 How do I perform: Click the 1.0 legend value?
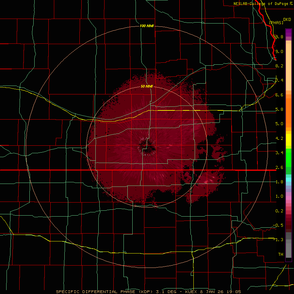(279, 196)
